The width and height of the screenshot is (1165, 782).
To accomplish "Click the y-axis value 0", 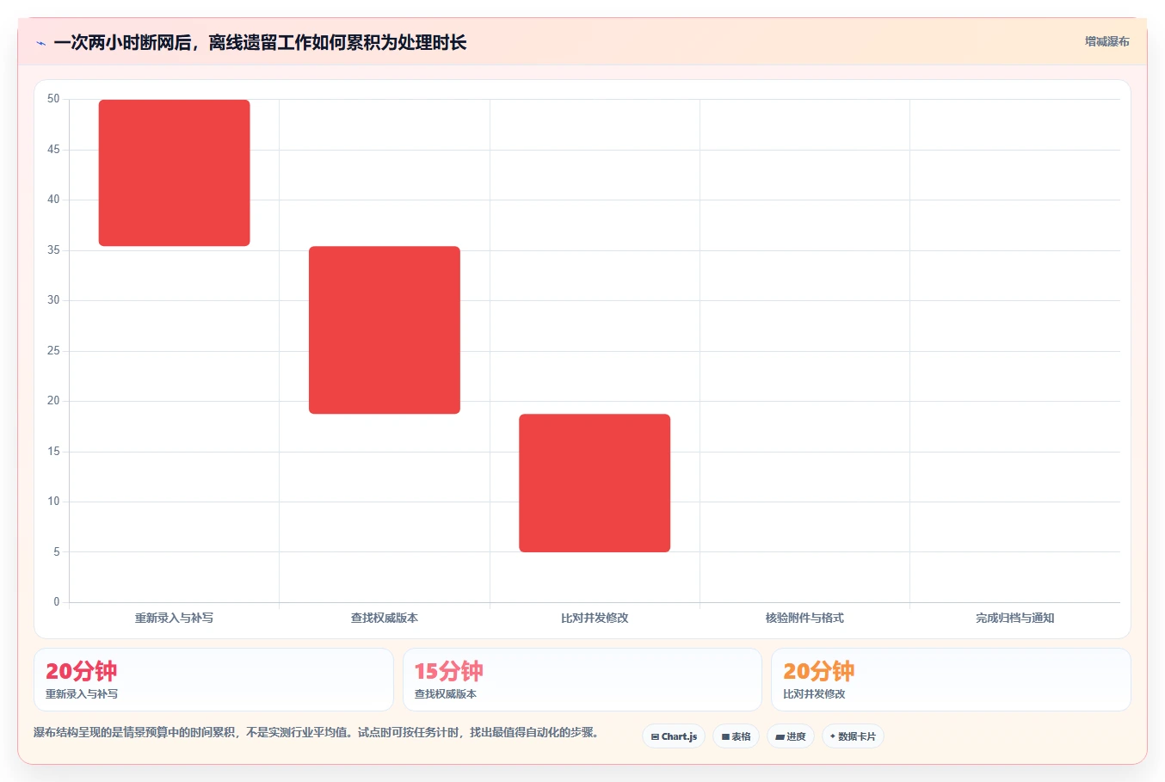I will (57, 602).
